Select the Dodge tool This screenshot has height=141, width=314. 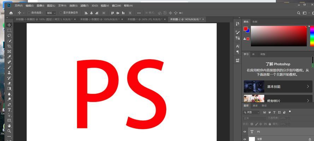point(9,99)
